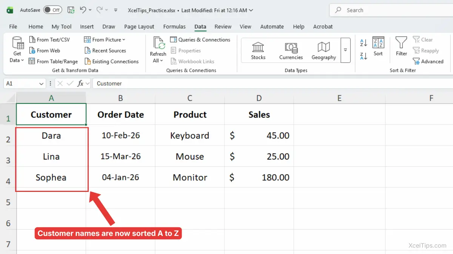Select the Order Date header cell
This screenshot has width=453, height=254.
[x=120, y=114]
